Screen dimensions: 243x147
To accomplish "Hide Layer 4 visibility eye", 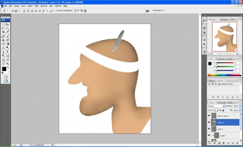I will point(209,122).
